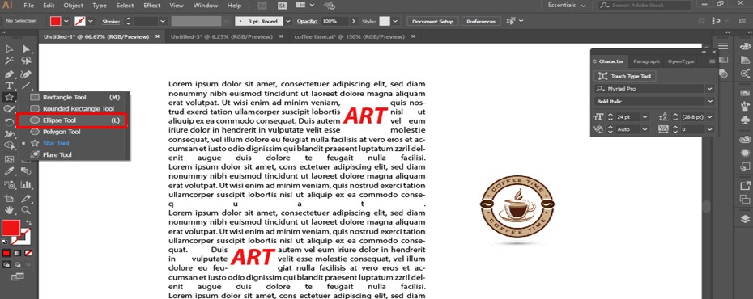Open the Layers panel icon
753x299 pixels.
pos(745,218)
